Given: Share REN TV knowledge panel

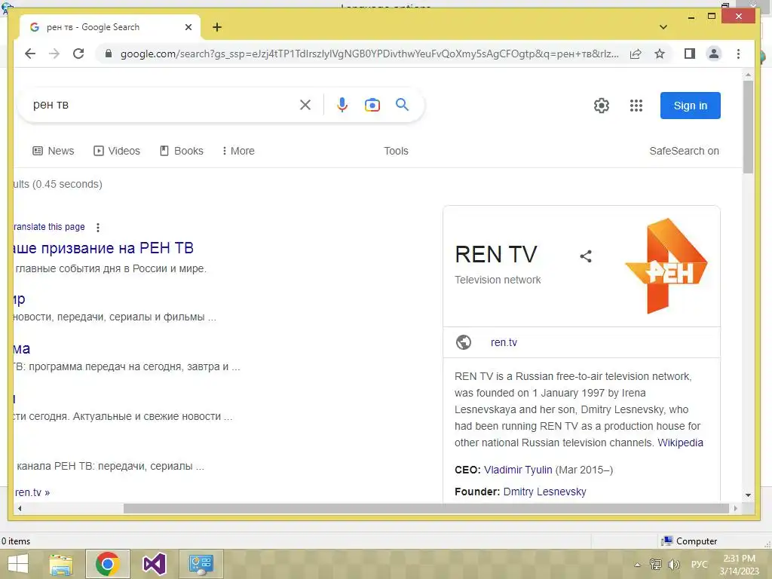Looking at the screenshot, I should [x=585, y=256].
